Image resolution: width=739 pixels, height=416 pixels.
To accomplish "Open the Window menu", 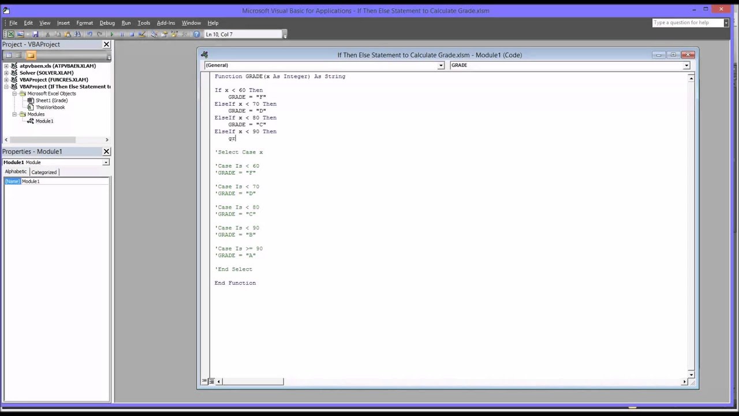I will [x=191, y=23].
